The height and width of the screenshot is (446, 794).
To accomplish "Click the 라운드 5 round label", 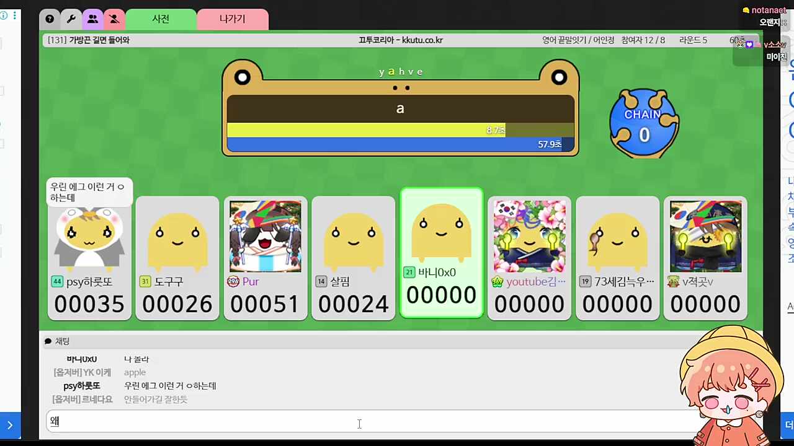I will [x=693, y=40].
